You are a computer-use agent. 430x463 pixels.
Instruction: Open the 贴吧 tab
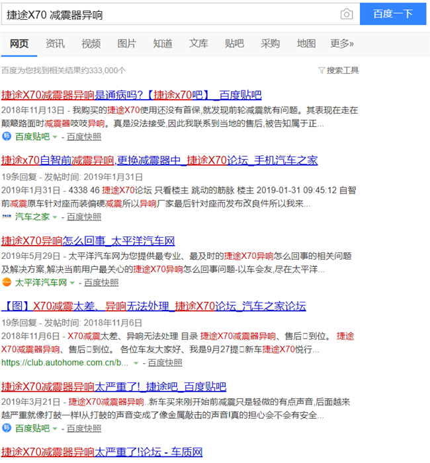(x=234, y=44)
